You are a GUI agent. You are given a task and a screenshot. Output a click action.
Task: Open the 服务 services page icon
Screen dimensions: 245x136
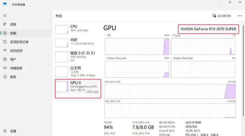coord(5,77)
